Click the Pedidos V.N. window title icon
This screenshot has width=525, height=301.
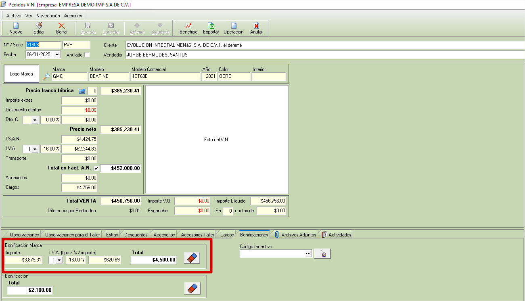[x=4, y=4]
